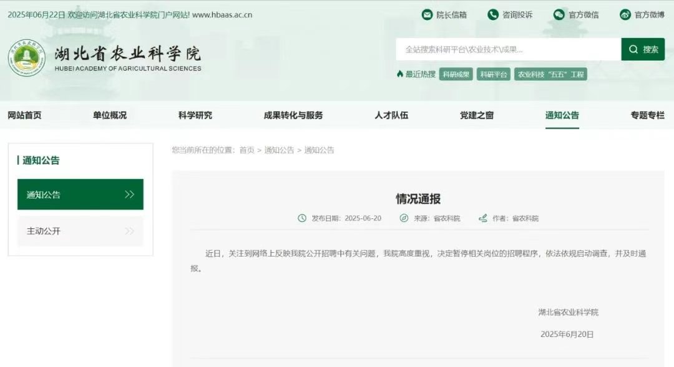Open 专题专栏 navigation menu
This screenshot has height=367, width=674.
647,115
